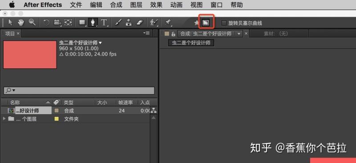Image resolution: width=356 pixels, height=163 pixels.
Task: Select the Unified Camera tool
Action: 57,23
